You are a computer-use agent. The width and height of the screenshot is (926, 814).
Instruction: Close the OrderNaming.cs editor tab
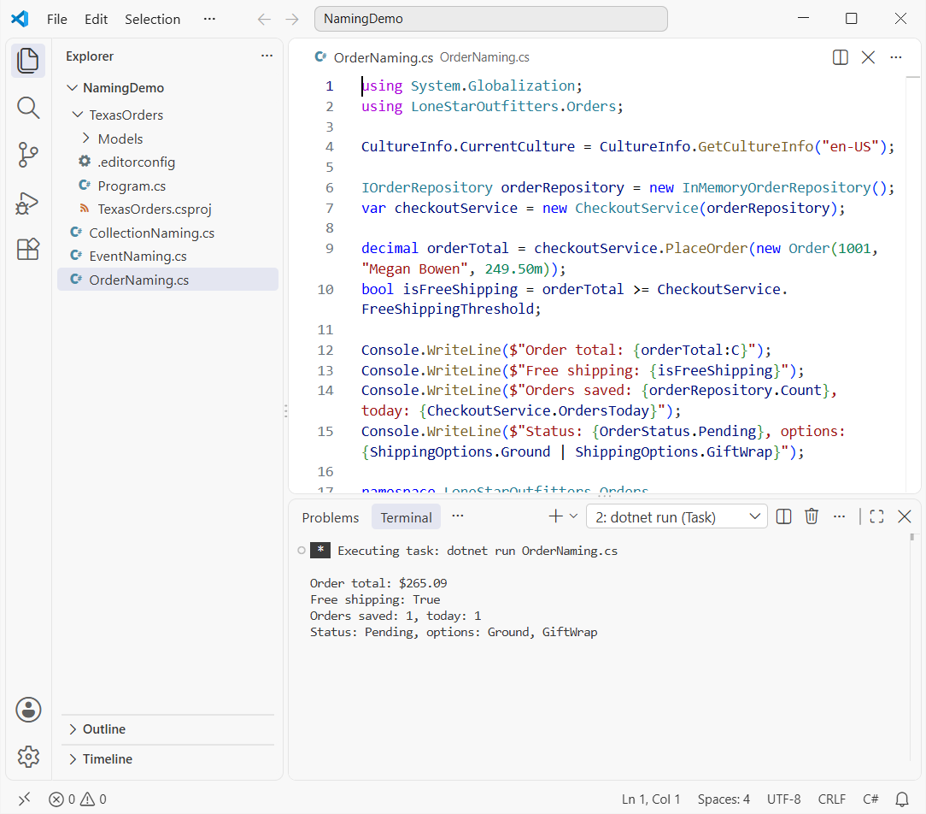(x=868, y=57)
